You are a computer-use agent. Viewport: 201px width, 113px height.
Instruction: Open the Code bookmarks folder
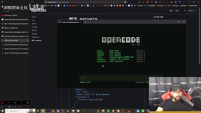point(183,6)
